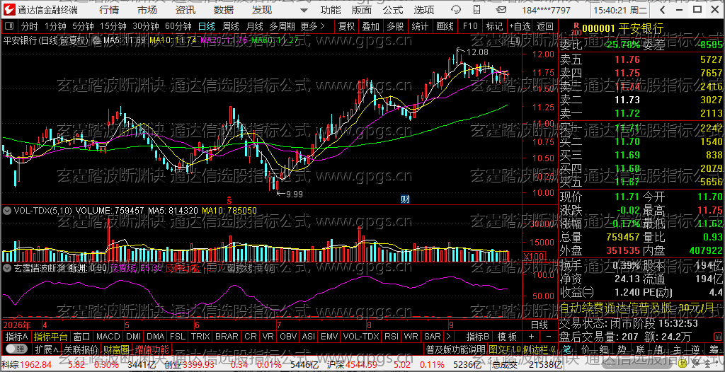Open the 数据 menu
725x372 pixels.
tap(224, 10)
